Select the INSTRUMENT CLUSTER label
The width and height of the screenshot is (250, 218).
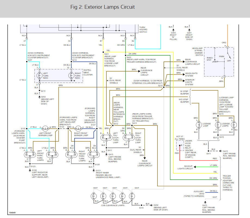(x=88, y=72)
